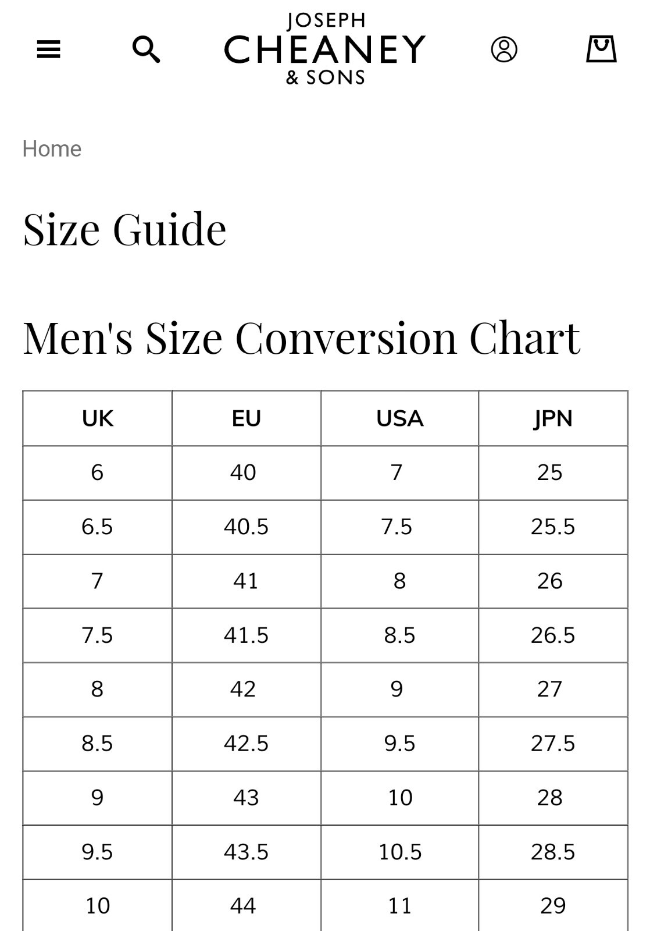The height and width of the screenshot is (931, 650).
Task: Follow the Home breadcrumb link
Action: click(x=52, y=149)
